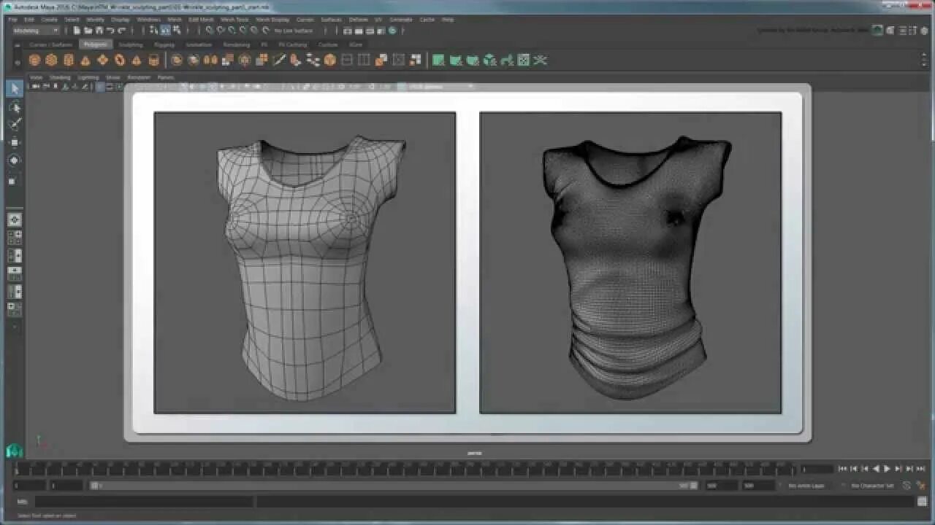Open the panel Lighting menu
Viewport: 935px width, 525px height.
click(88, 77)
